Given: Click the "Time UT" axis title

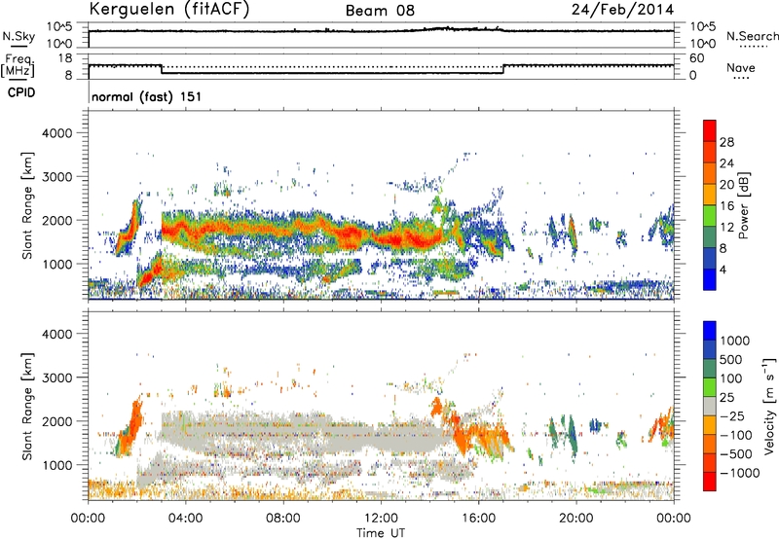Looking at the screenshot, I should (x=381, y=533).
